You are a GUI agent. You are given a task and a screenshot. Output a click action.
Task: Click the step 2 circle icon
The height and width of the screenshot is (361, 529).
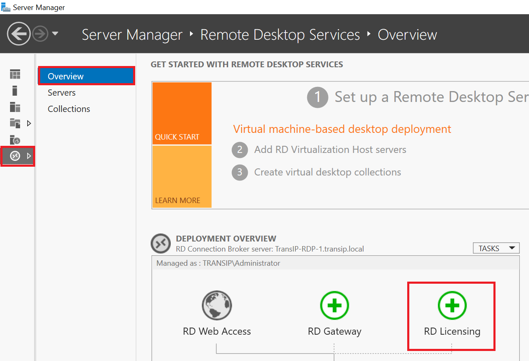(240, 150)
